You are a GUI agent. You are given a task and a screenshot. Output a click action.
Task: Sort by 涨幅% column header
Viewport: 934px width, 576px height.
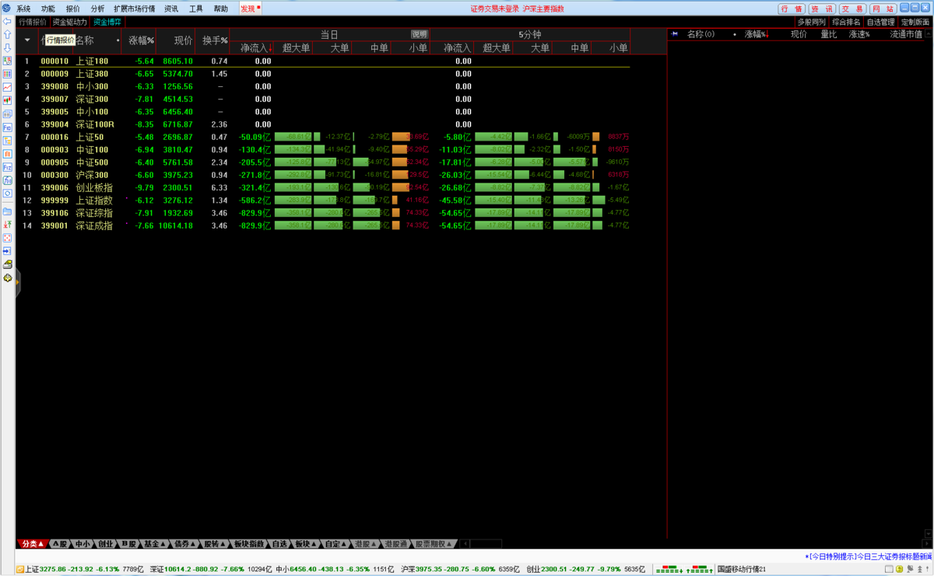click(141, 40)
